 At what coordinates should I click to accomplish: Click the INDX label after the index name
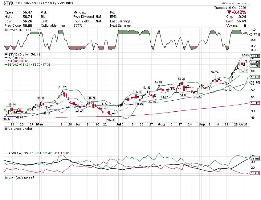tap(70, 3)
